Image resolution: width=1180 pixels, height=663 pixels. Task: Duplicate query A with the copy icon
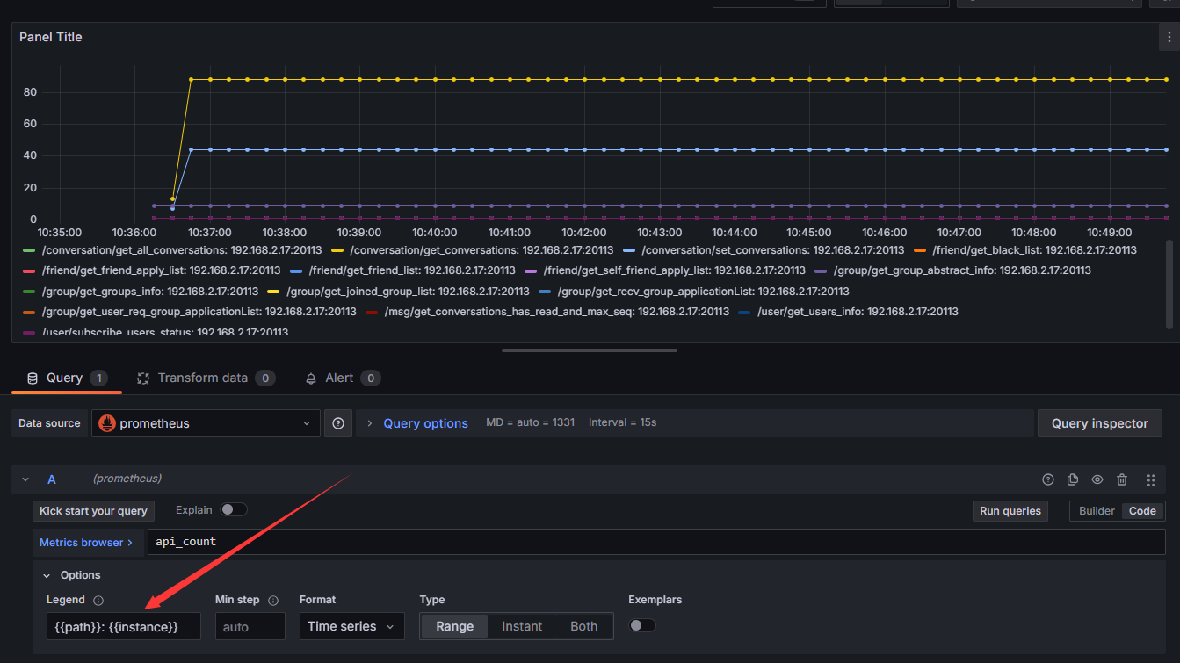tap(1072, 479)
